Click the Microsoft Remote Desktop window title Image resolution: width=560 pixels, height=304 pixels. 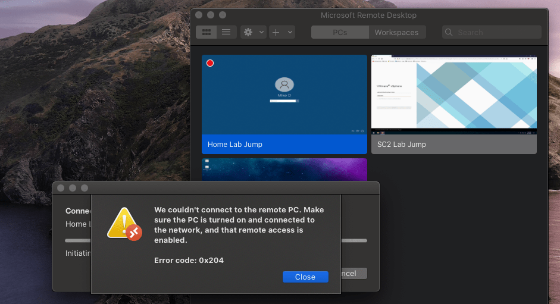tap(368, 15)
